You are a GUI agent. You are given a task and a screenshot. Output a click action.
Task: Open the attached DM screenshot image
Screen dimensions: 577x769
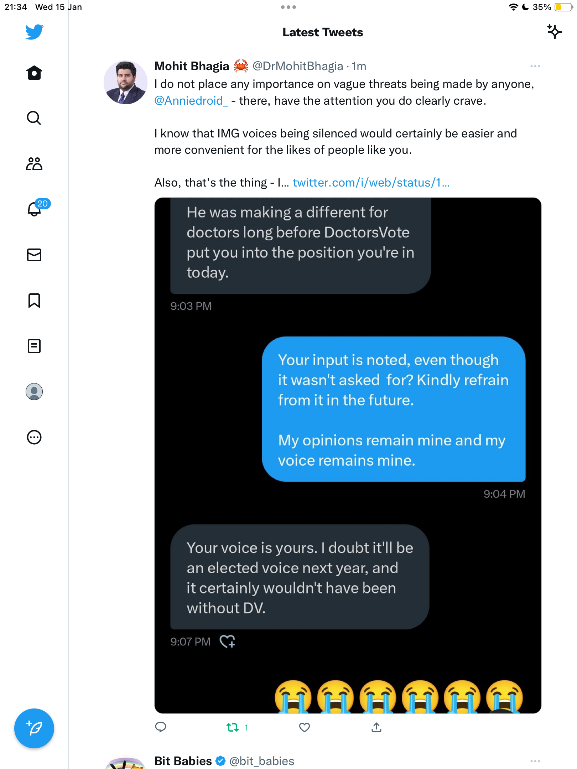click(348, 455)
